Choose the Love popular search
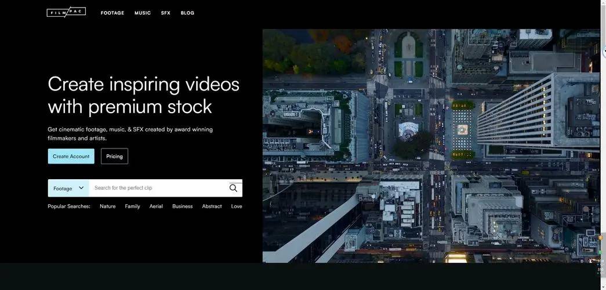Screen dimensions: 606x290 237,206
